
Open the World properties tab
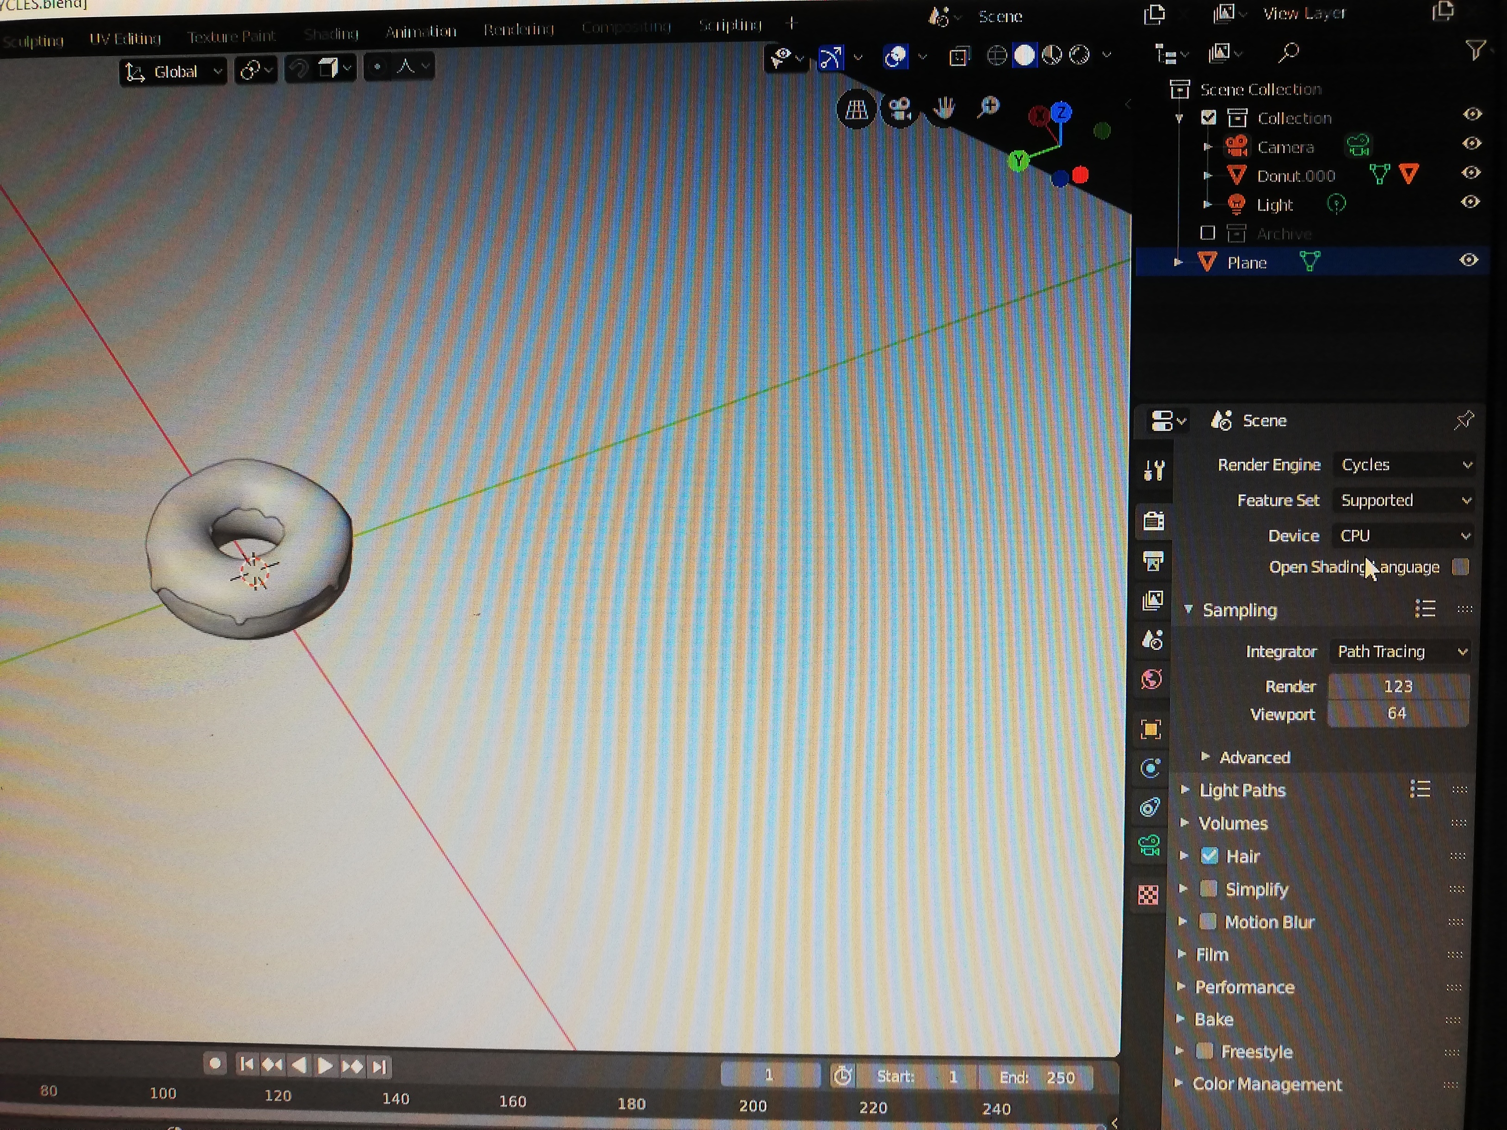point(1151,679)
